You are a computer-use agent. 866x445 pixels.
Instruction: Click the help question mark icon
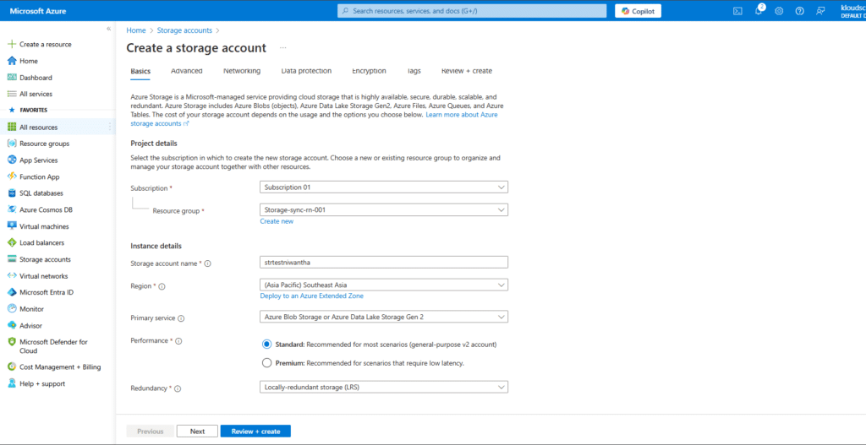[799, 11]
